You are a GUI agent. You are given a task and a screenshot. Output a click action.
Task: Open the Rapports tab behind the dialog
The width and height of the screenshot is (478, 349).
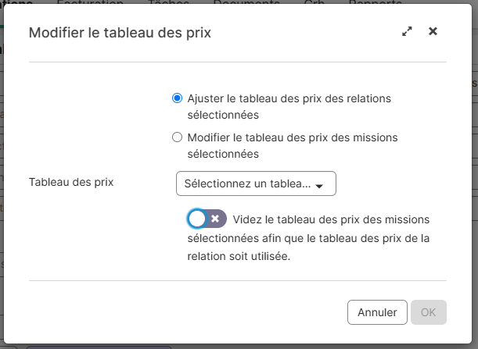pyautogui.click(x=376, y=3)
